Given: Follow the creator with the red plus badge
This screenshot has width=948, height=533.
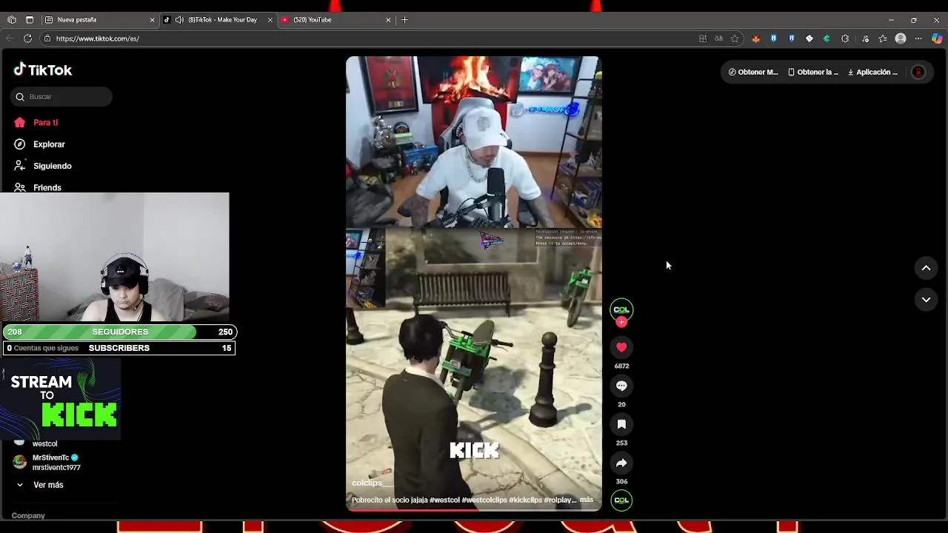Looking at the screenshot, I should [x=621, y=322].
